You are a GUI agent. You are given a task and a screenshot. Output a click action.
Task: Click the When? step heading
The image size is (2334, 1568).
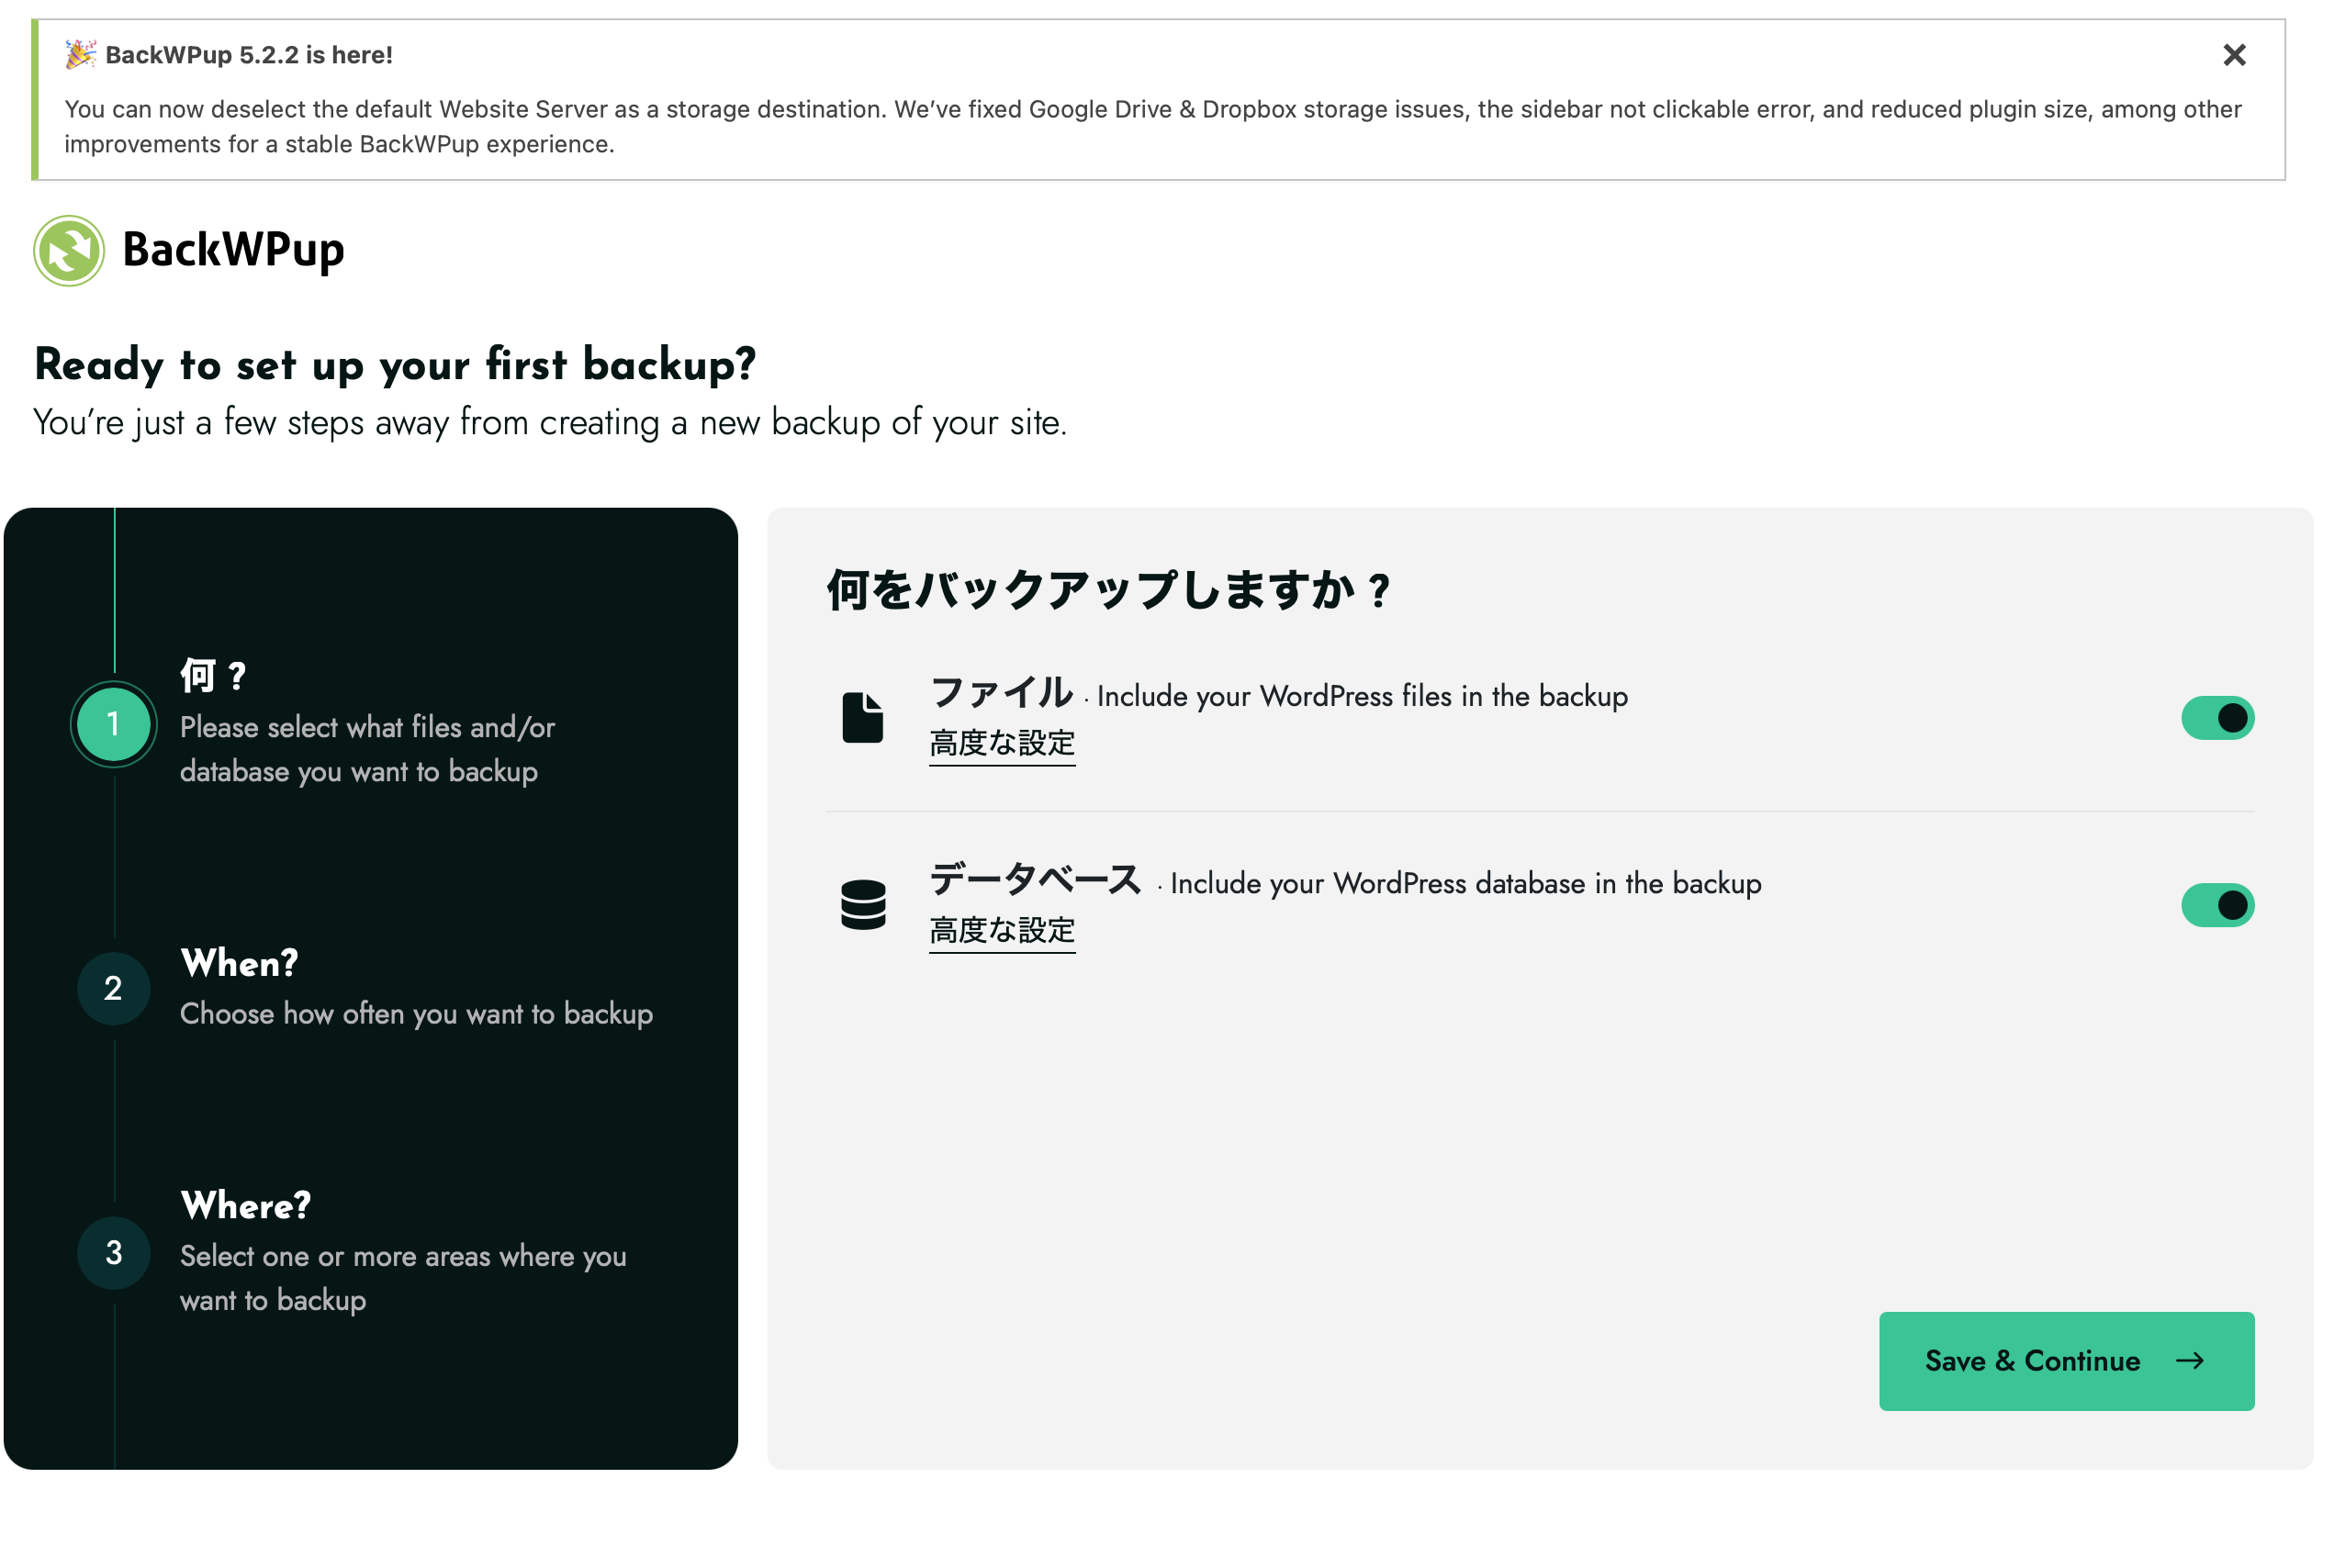click(x=240, y=963)
